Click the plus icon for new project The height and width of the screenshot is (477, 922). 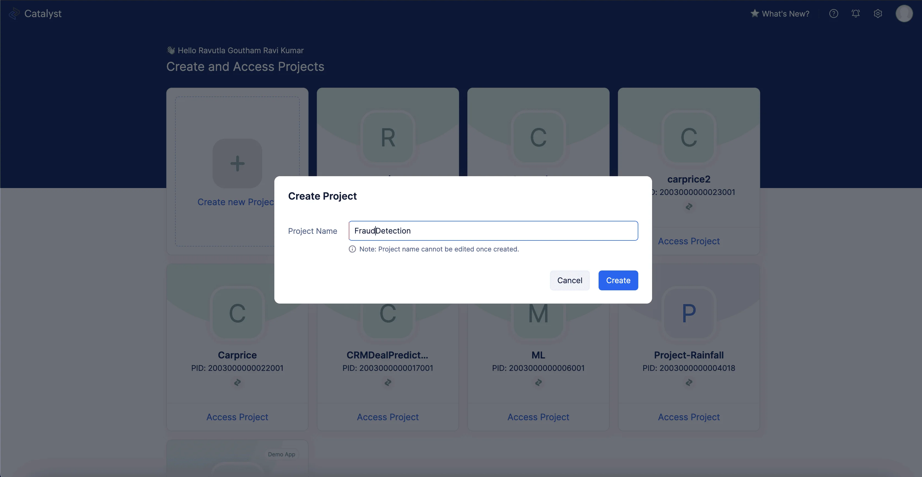pos(237,164)
